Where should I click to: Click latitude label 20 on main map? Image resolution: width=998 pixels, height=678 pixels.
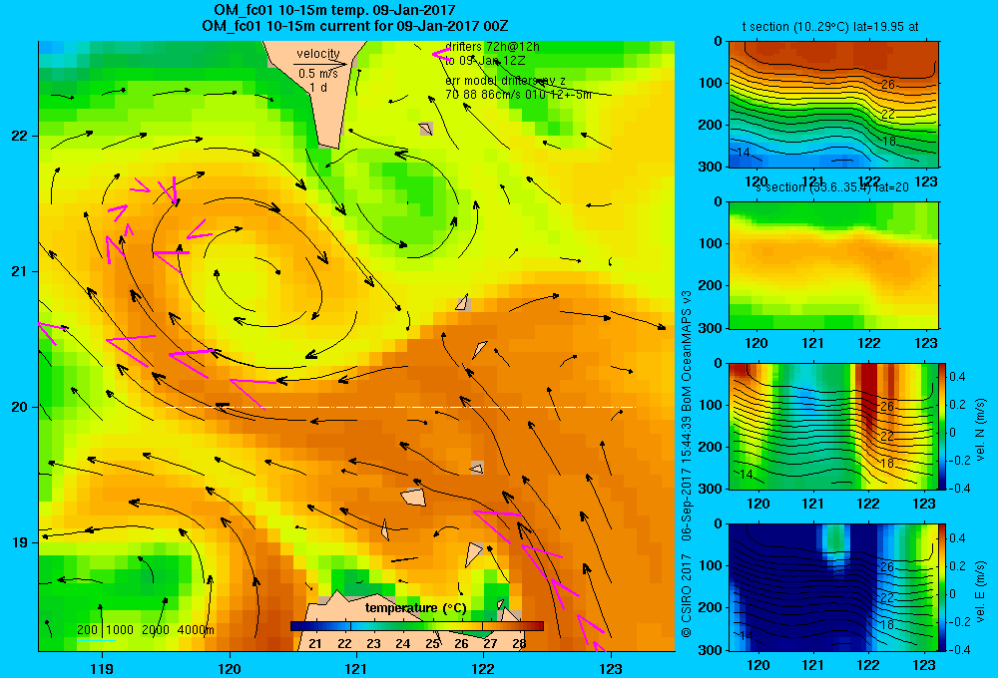[x=20, y=407]
